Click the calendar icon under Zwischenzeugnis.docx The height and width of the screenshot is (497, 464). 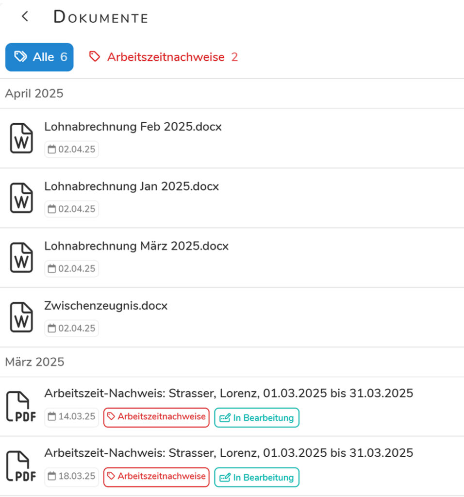tap(51, 328)
